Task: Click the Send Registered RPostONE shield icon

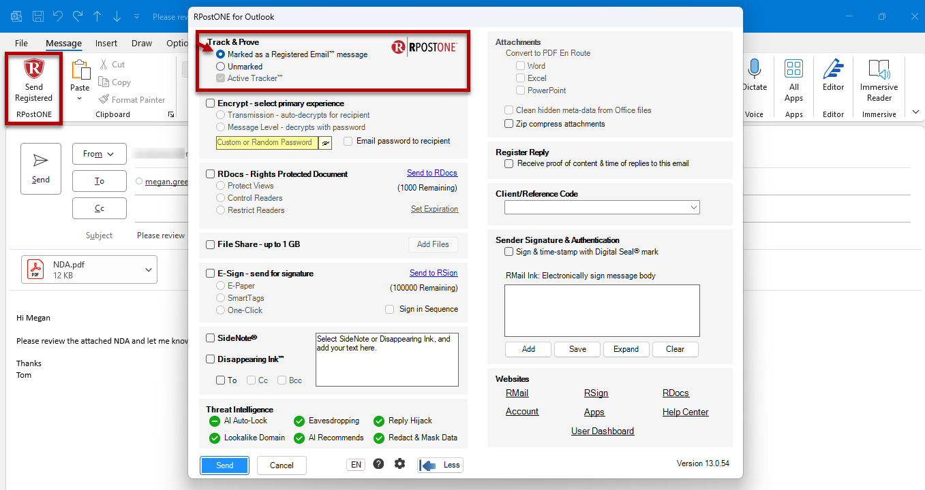Action: click(33, 69)
